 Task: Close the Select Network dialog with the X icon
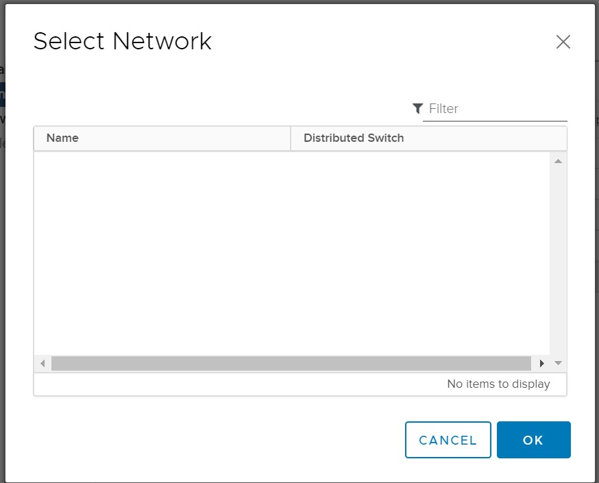(563, 42)
